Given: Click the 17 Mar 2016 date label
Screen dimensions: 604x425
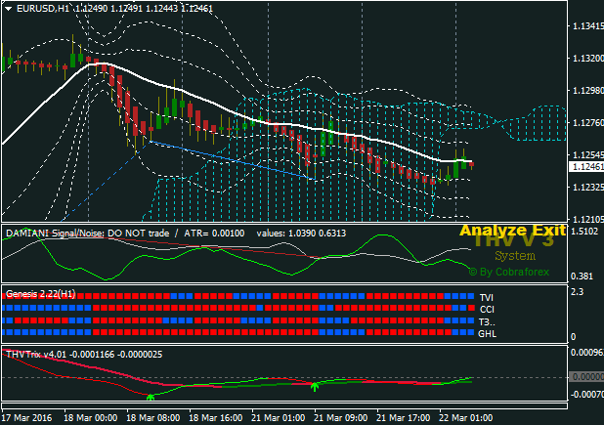Looking at the screenshot, I should [x=27, y=416].
